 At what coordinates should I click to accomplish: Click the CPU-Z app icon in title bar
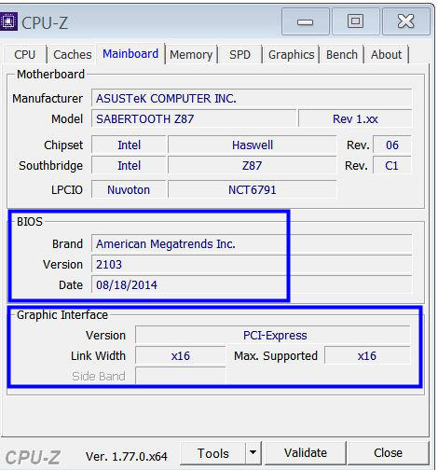pos(8,21)
